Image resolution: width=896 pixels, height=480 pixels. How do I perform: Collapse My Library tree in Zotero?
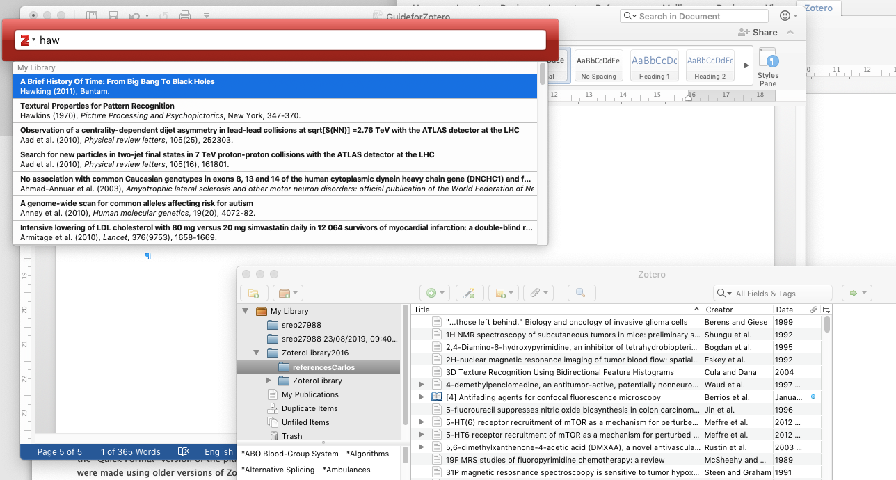pos(245,311)
